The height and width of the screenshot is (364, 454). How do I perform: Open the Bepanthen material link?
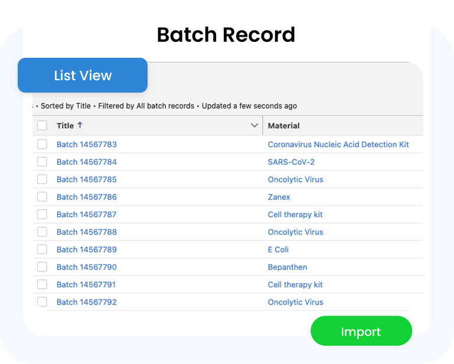[x=287, y=267]
